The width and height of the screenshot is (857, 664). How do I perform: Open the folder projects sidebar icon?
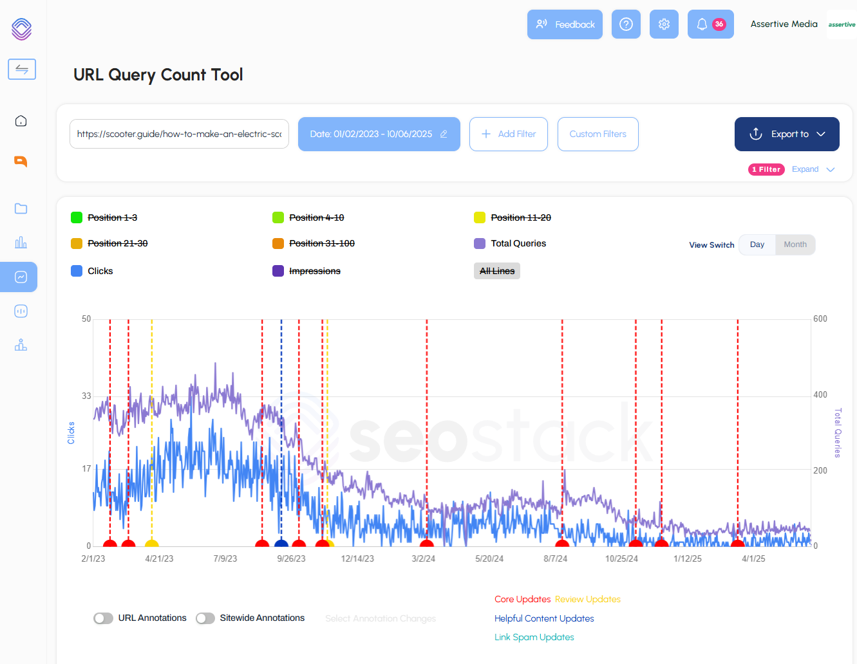(x=20, y=208)
